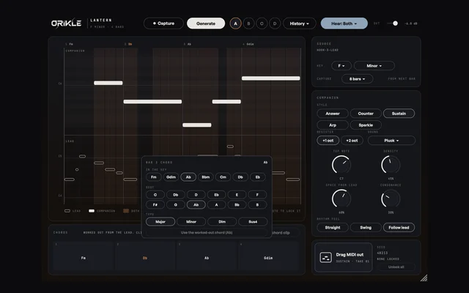Select the Sustain companion style
Image resolution: width=469 pixels, height=293 pixels.
click(399, 114)
